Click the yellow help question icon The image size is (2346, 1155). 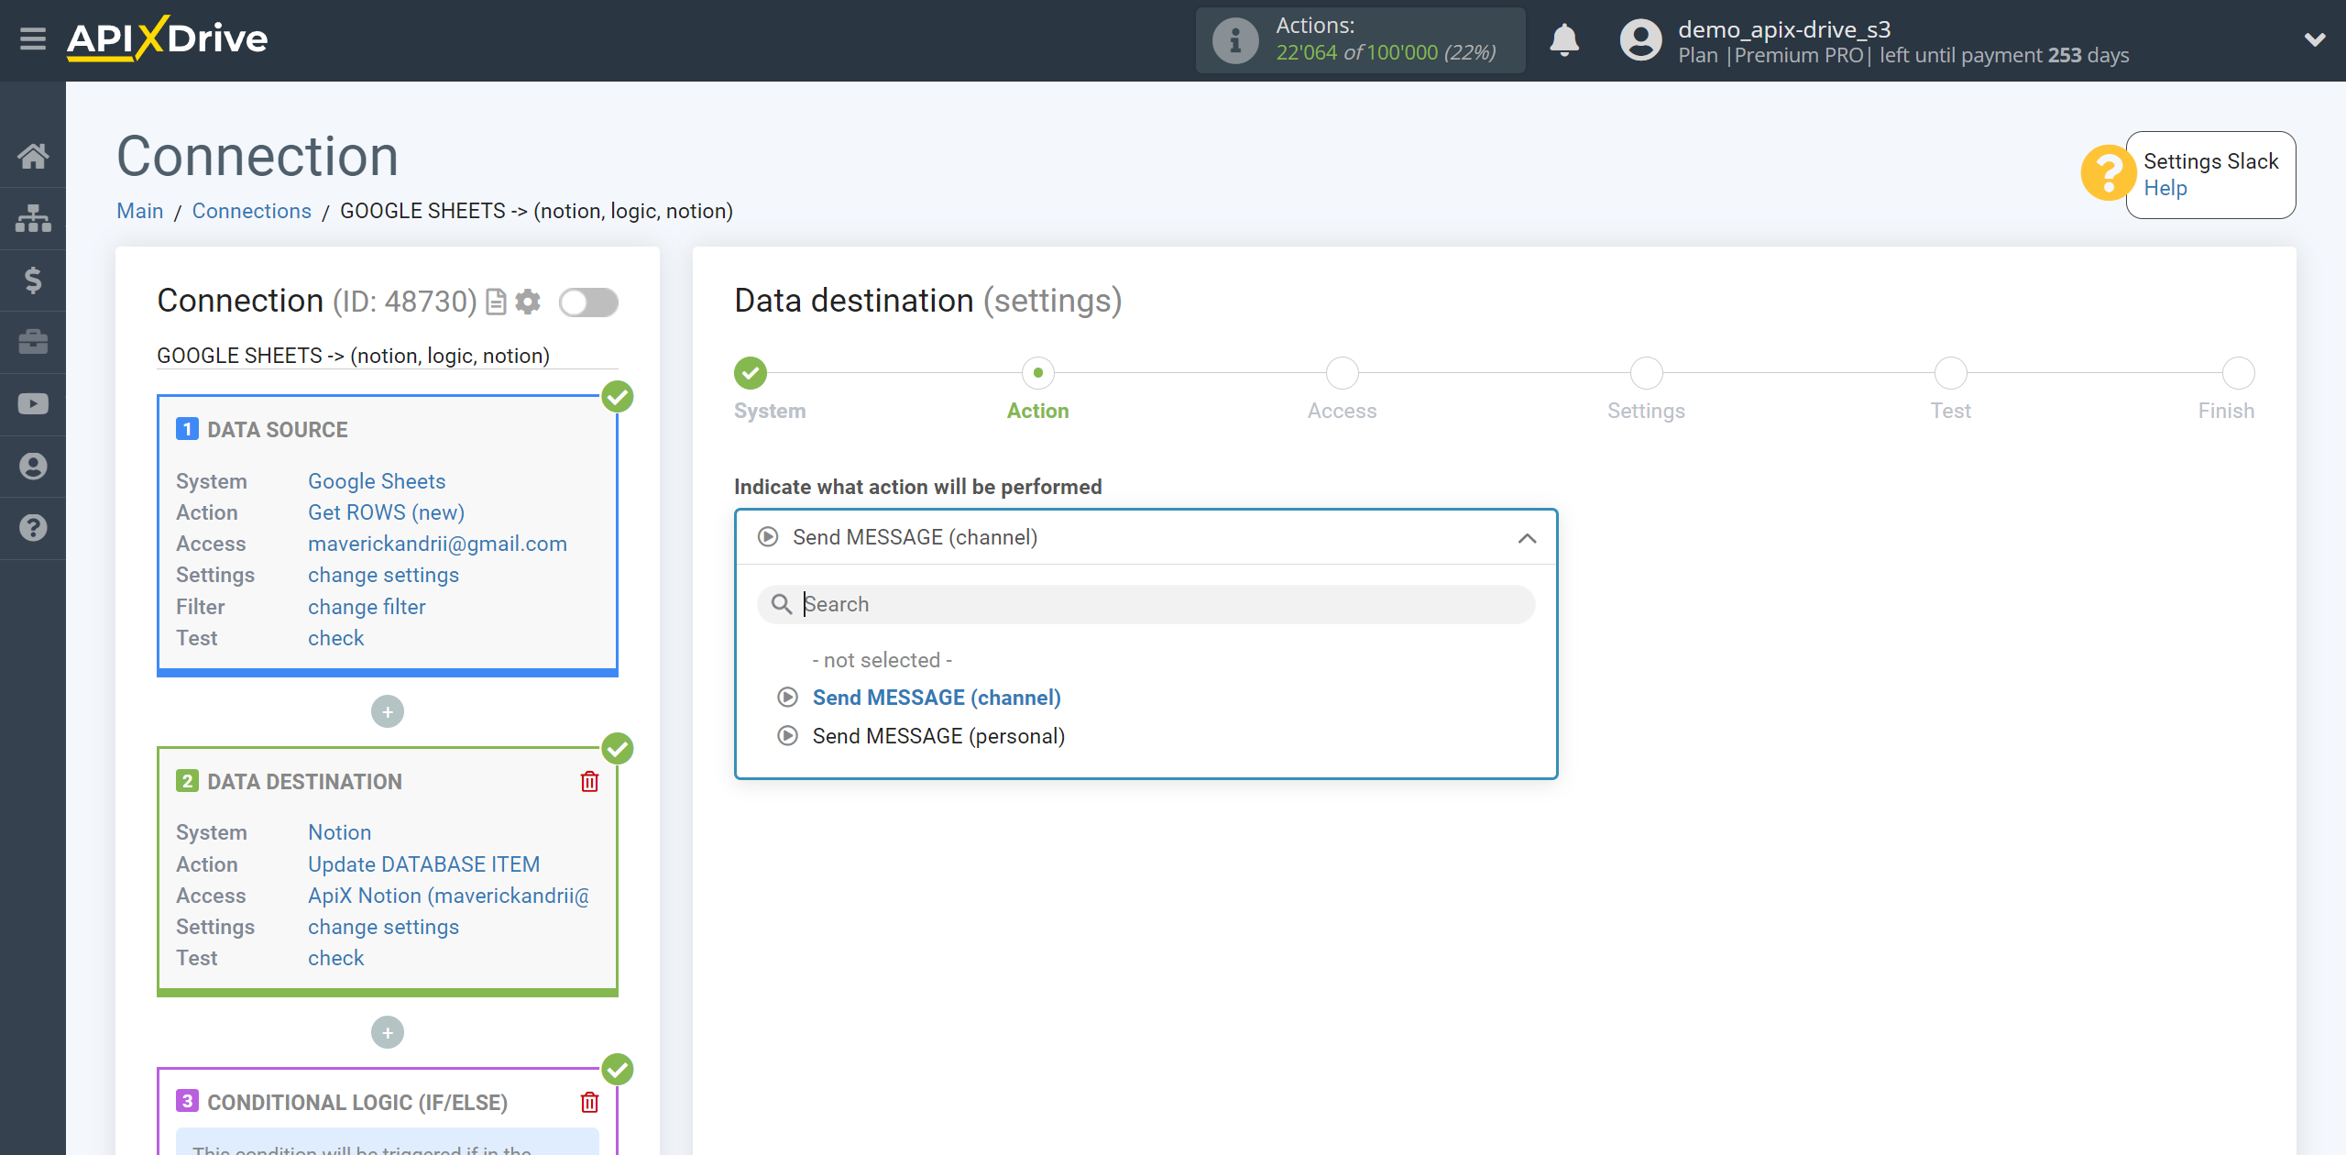(2108, 173)
